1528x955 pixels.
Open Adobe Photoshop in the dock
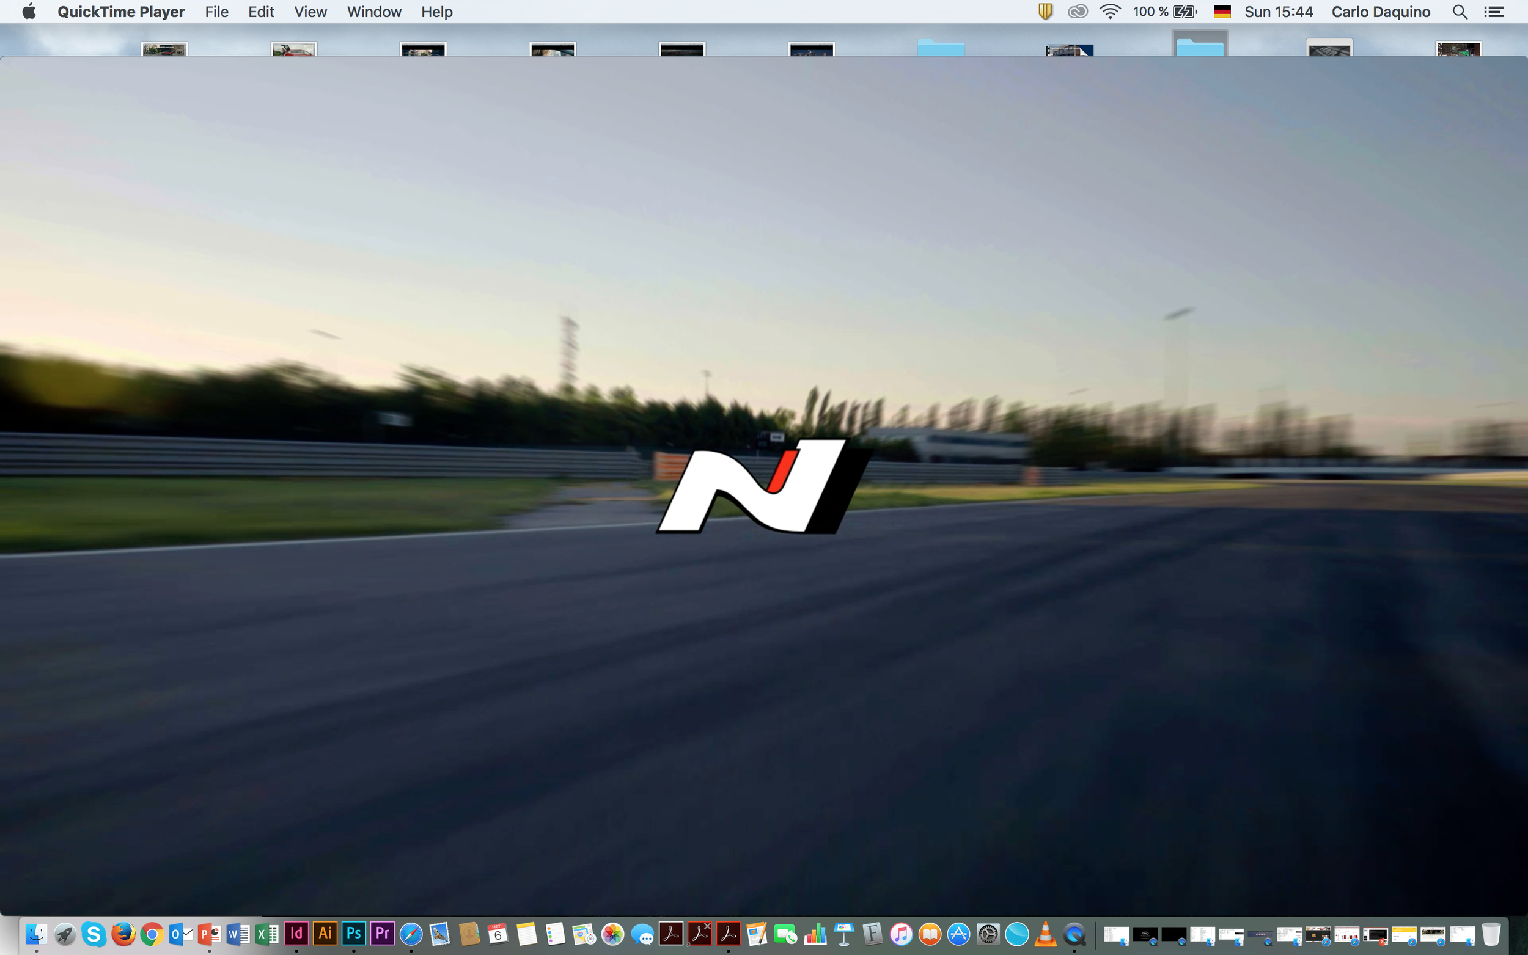point(354,934)
